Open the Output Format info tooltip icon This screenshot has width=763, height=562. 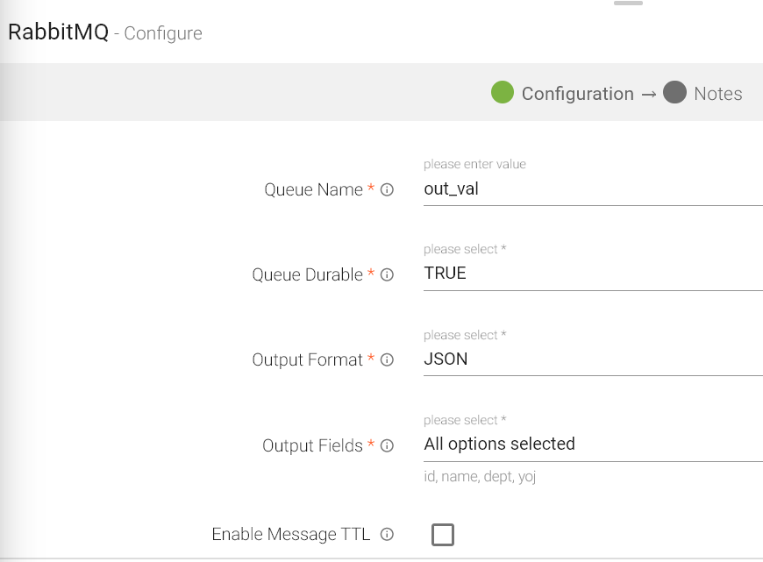[x=387, y=359]
